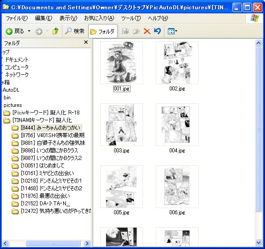265x249 pixels.
Task: Close the フォルダ side pane
Action: pyautogui.click(x=86, y=42)
